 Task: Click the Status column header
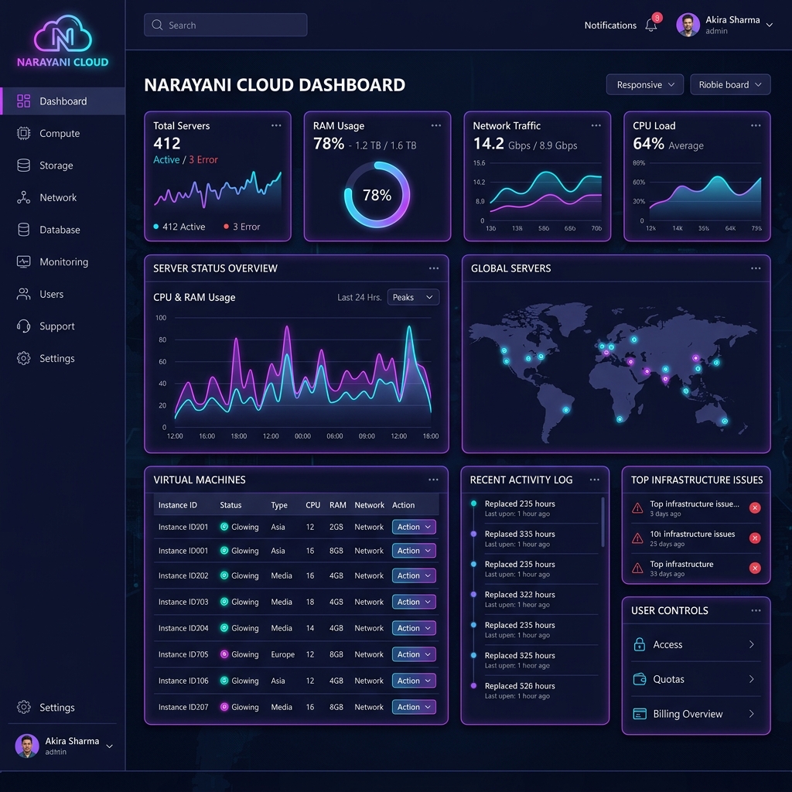[230, 505]
